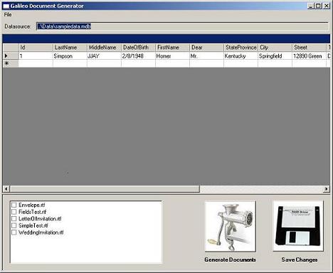Click the empty LastName cell in new row

tap(70, 63)
